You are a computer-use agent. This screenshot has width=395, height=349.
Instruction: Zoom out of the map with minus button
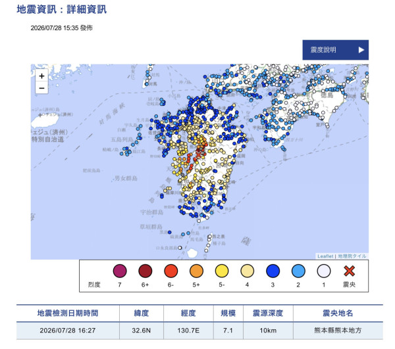[41, 88]
